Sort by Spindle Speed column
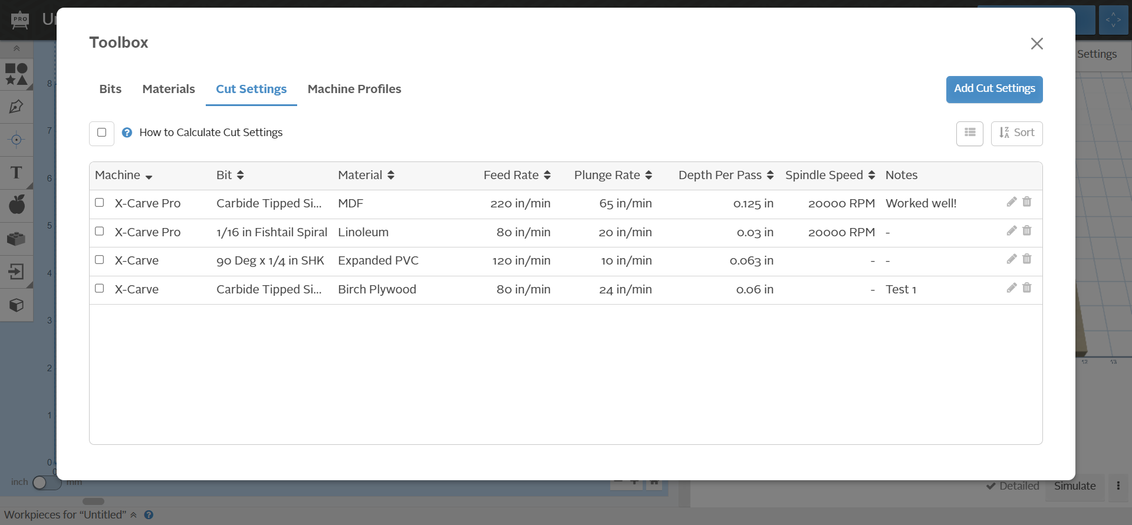 coord(830,175)
